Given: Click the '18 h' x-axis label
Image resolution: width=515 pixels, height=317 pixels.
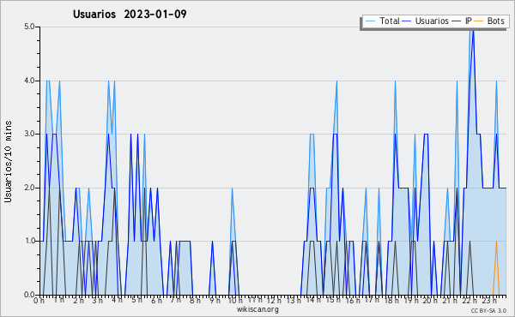Looking at the screenshot, I should (x=391, y=301).
